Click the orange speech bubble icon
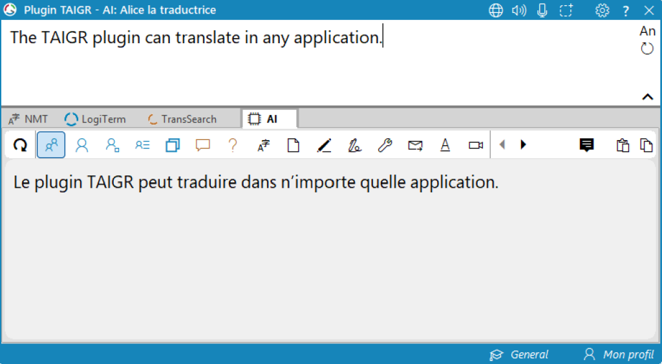 (x=203, y=145)
